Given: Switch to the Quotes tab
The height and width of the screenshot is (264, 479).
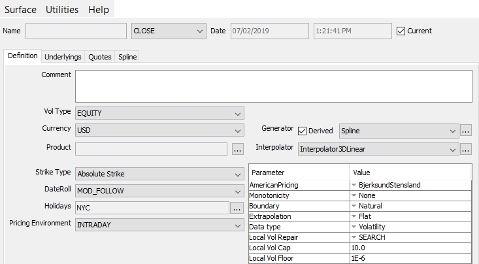Looking at the screenshot, I should click(x=99, y=57).
